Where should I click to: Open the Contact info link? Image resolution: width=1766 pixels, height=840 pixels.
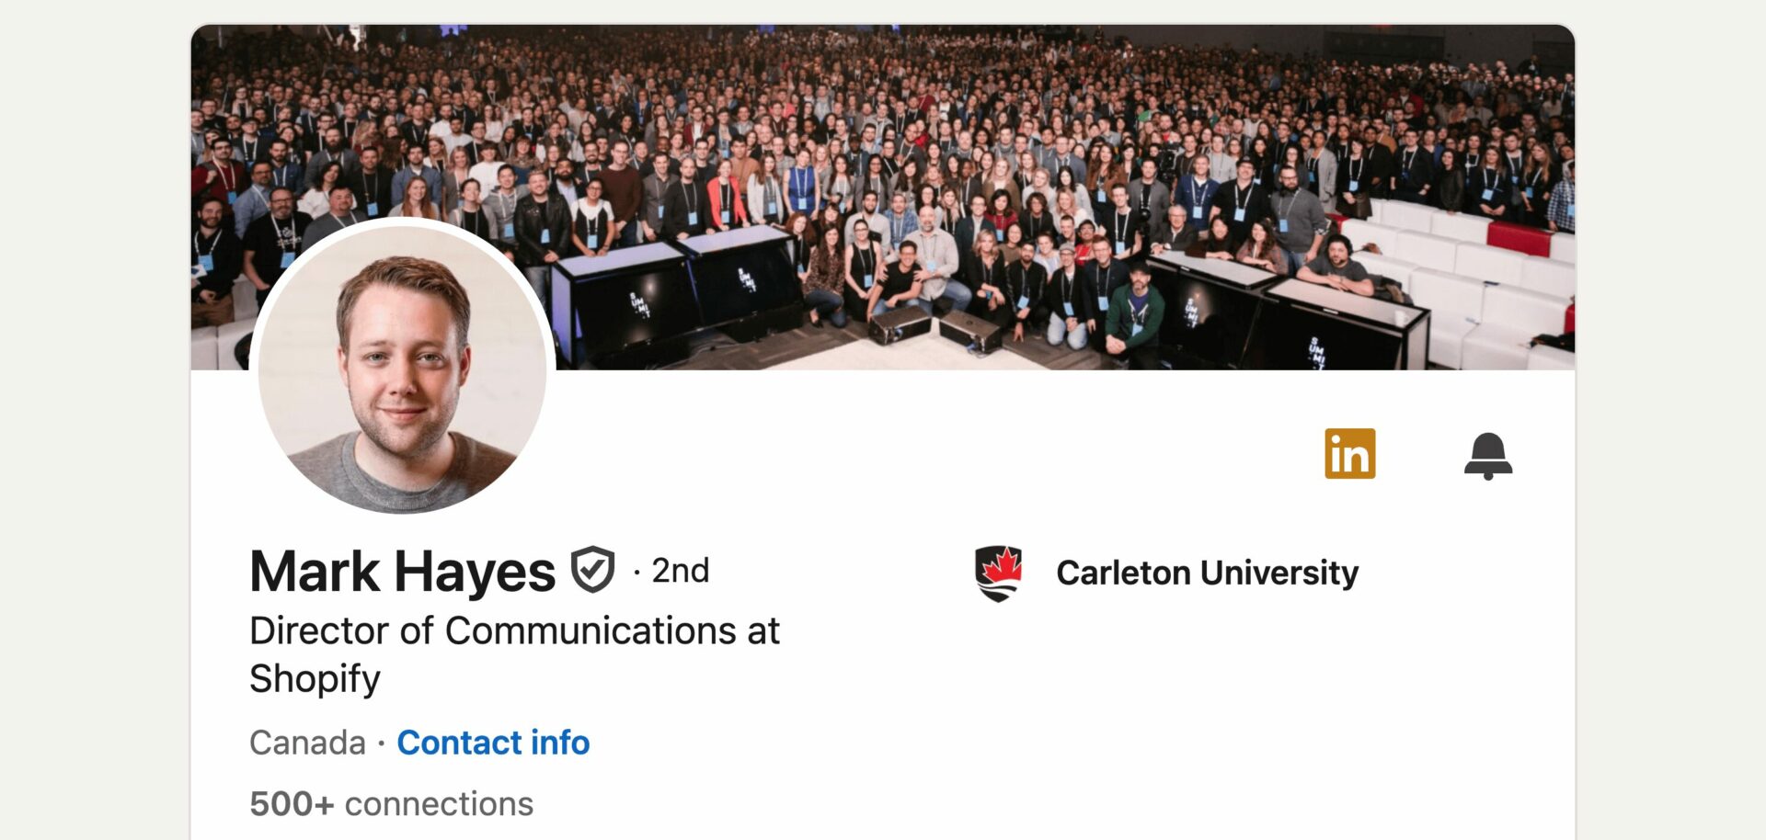(x=493, y=743)
